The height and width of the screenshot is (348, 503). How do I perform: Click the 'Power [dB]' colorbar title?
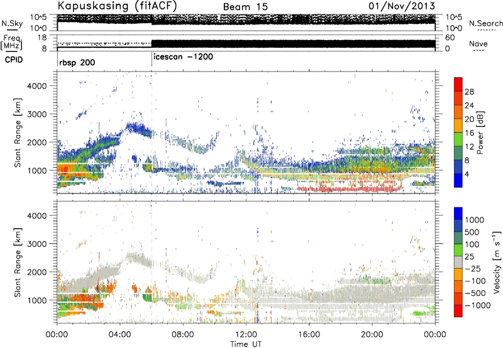click(x=480, y=133)
